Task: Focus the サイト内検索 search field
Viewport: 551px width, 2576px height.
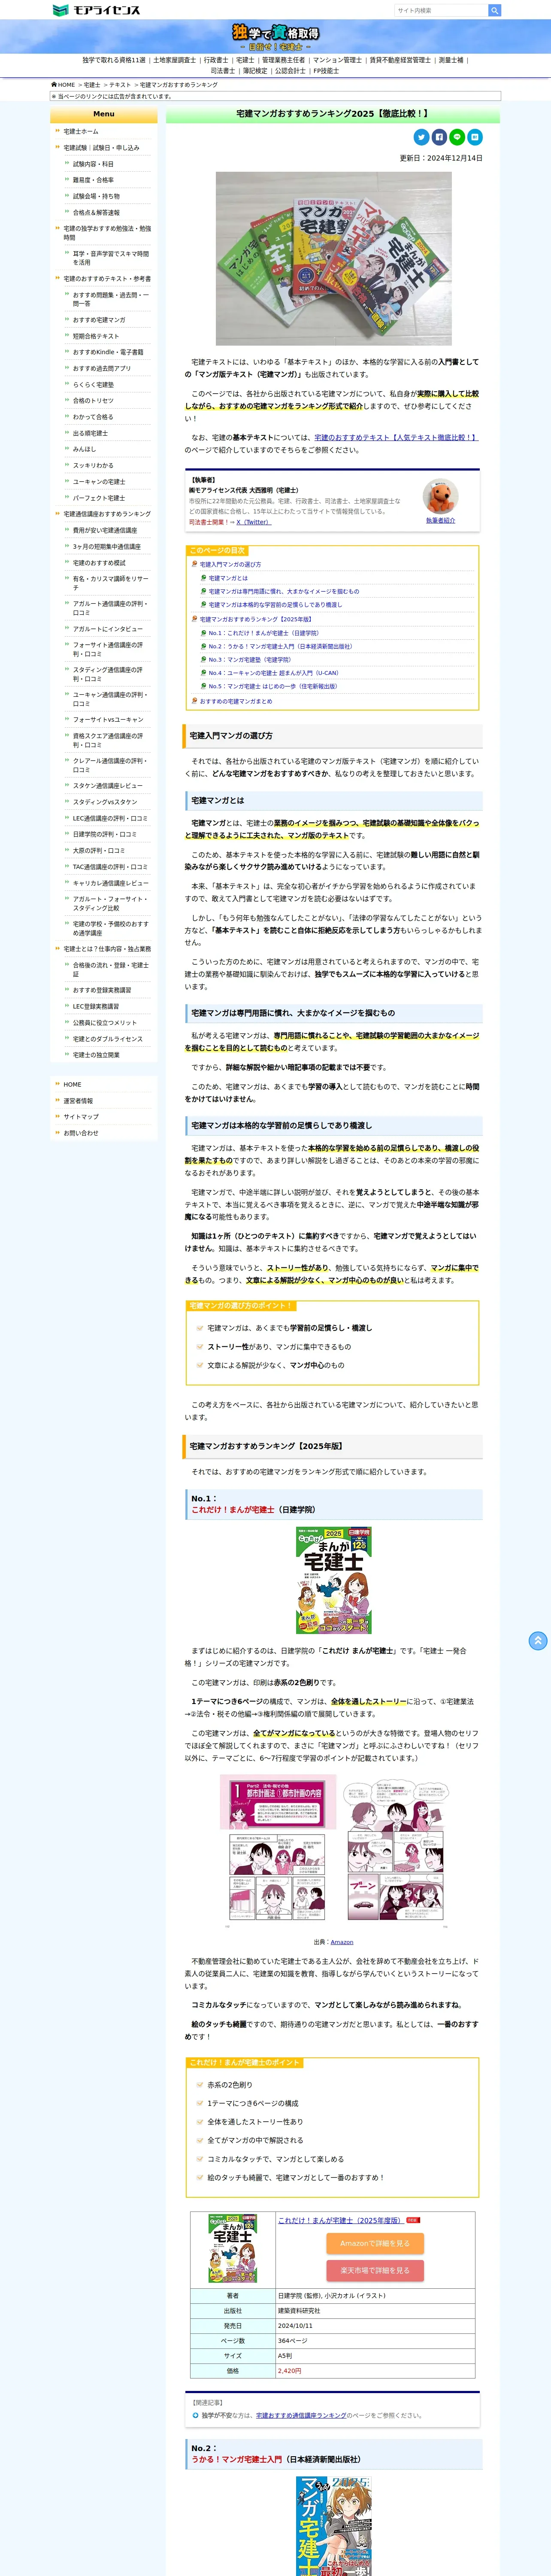Action: click(x=441, y=10)
